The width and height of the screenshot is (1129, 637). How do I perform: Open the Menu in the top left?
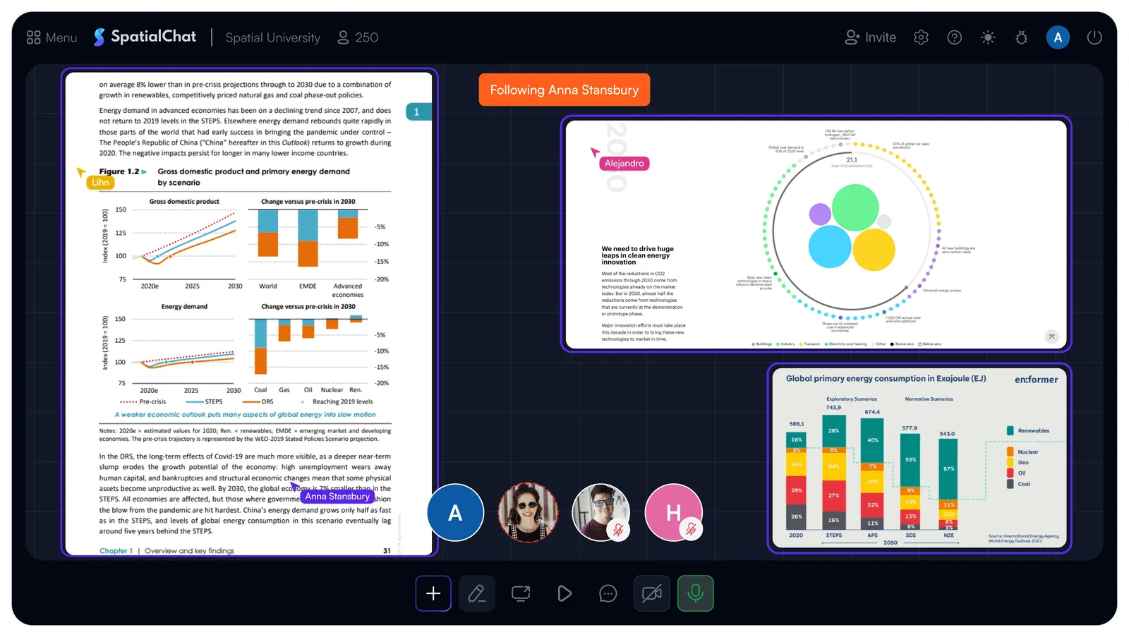[51, 37]
